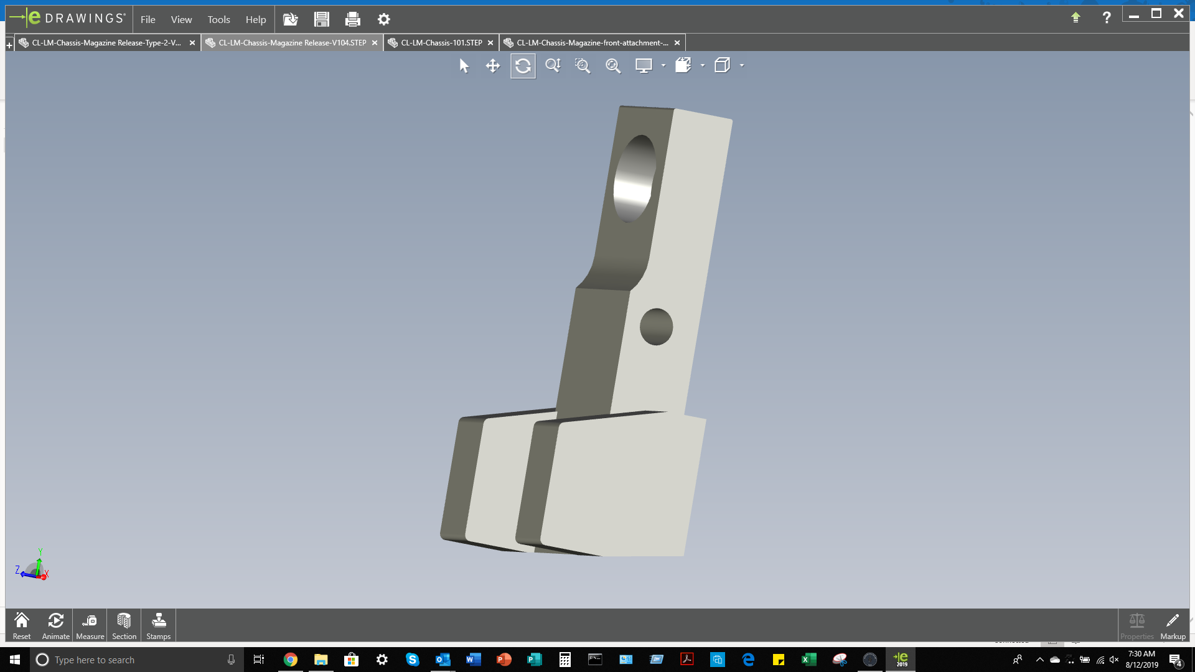
Task: Click the muted volume tray icon
Action: click(1114, 660)
